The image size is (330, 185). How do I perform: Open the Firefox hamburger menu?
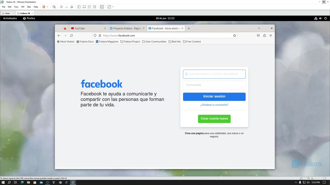pos(271,35)
